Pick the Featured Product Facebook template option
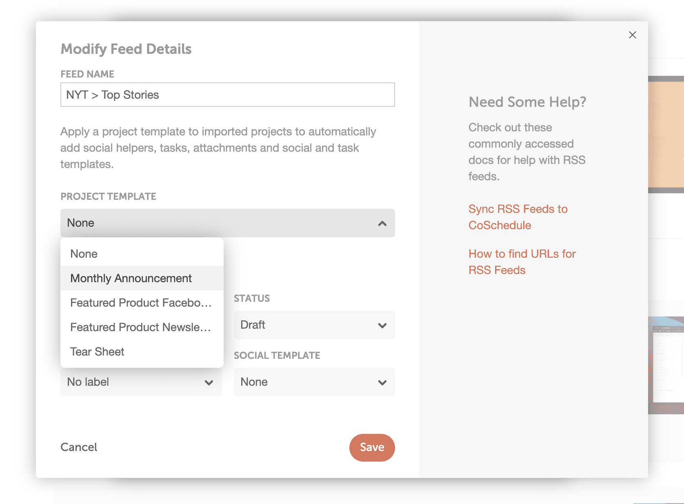 (141, 303)
